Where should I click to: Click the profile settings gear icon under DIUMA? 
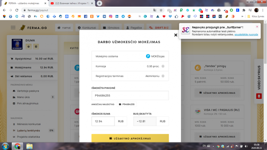coord(29,47)
